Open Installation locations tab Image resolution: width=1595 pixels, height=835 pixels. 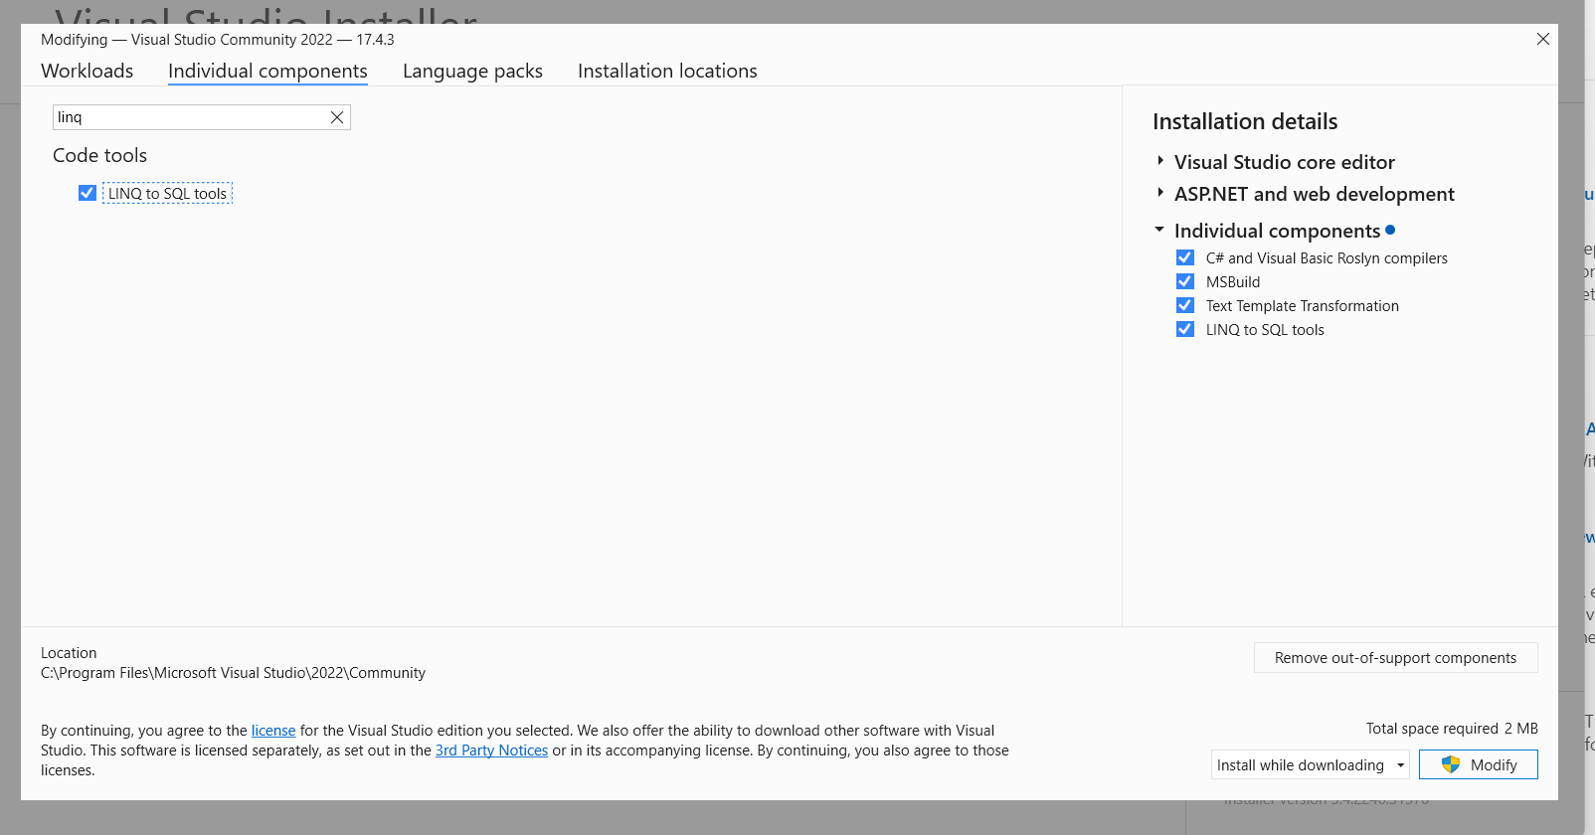pos(667,71)
